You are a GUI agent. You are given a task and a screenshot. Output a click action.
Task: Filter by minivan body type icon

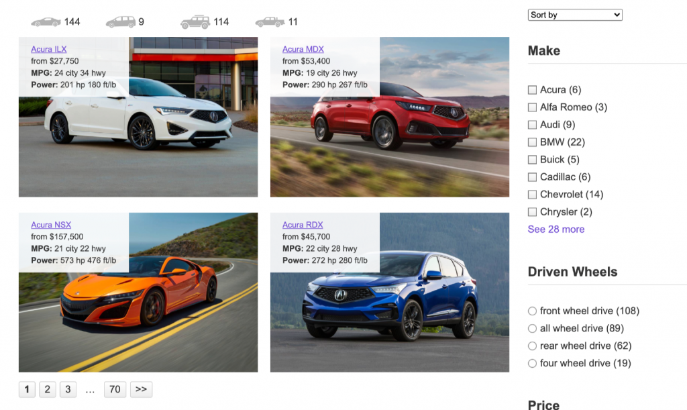(121, 22)
